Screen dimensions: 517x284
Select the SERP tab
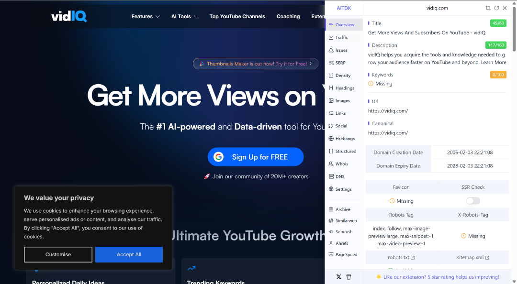344,63
